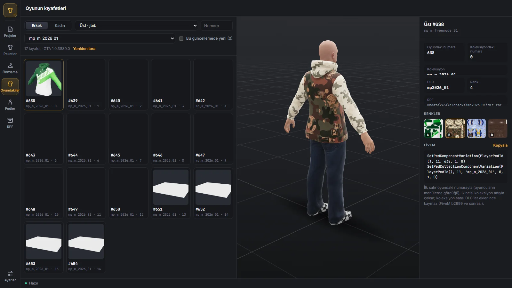Open the RPF sidebar section
The image size is (512, 288).
(x=10, y=123)
